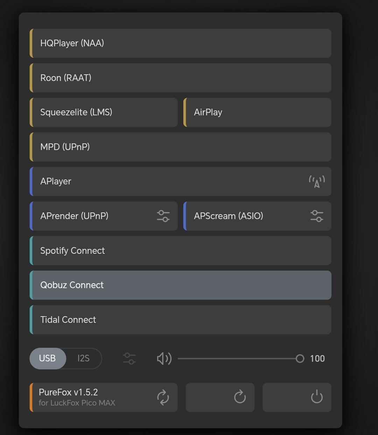Click the PureFox v1.5.2 version label
The width and height of the screenshot is (378, 435).
pos(69,392)
